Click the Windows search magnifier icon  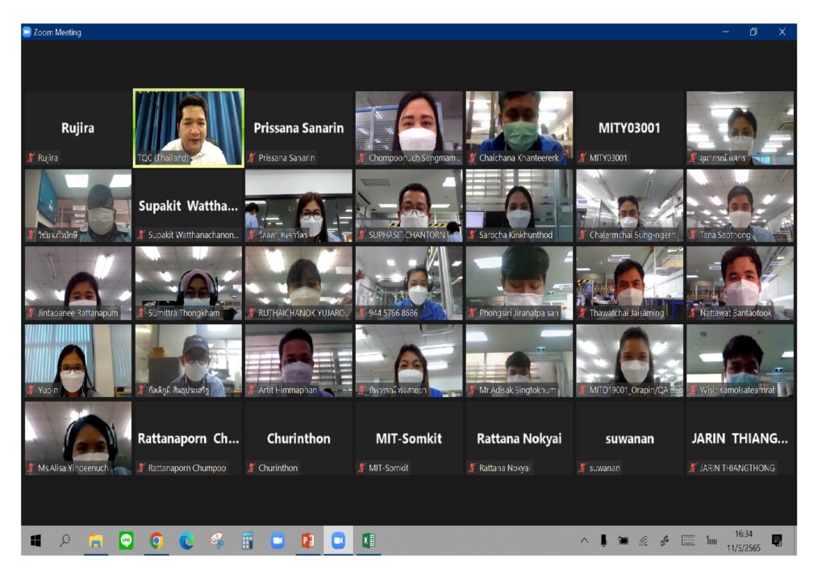coord(65,541)
